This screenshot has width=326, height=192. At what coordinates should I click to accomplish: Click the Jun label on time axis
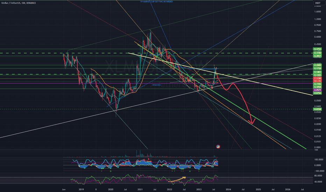point(64,189)
